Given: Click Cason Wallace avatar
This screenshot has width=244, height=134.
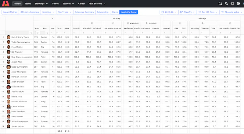Looking at the screenshot, I should pos(9,107).
